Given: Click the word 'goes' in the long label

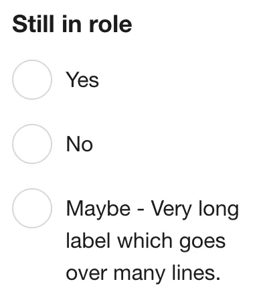Looking at the screenshot, I should pyautogui.click(x=202, y=242).
